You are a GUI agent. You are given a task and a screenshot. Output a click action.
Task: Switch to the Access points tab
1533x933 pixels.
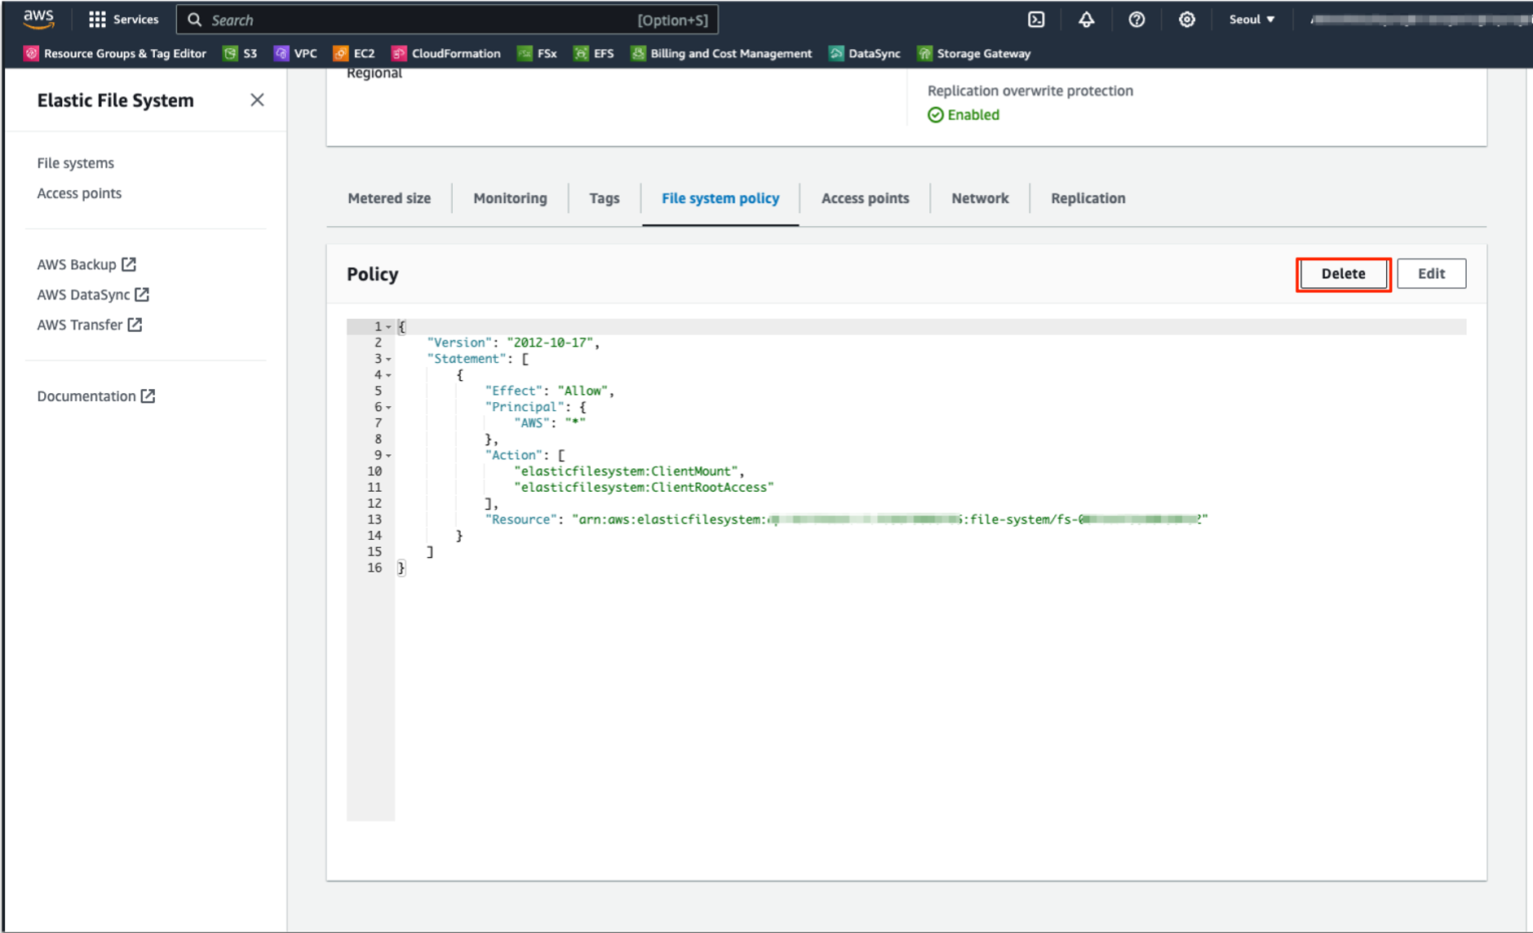coord(865,198)
